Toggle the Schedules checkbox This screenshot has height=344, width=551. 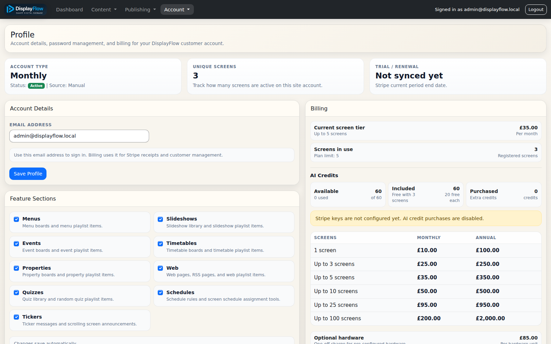(160, 292)
